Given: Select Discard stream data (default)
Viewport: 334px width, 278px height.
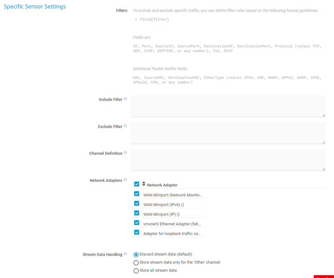Looking at the screenshot, I should coord(136,254).
